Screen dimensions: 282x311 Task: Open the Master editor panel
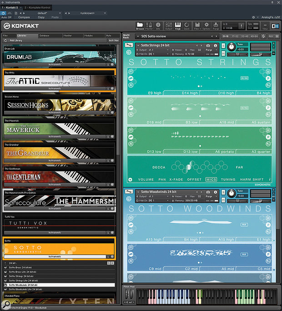[149, 26]
